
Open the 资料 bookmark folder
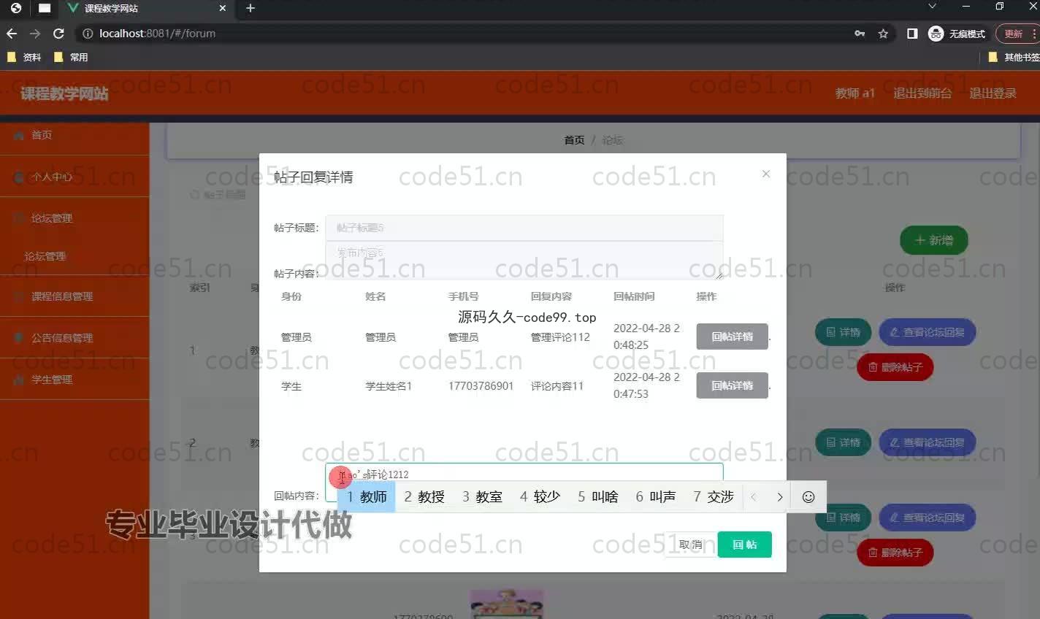(x=23, y=57)
